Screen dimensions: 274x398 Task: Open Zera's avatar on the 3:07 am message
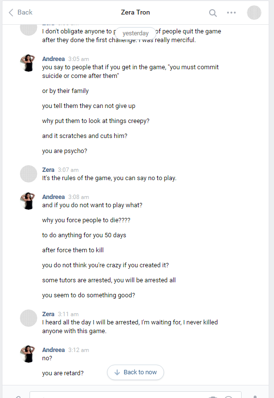[29, 174]
